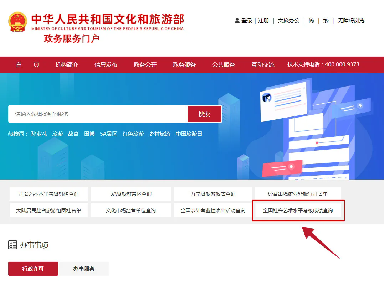Open the 注册 register link

[x=263, y=21]
